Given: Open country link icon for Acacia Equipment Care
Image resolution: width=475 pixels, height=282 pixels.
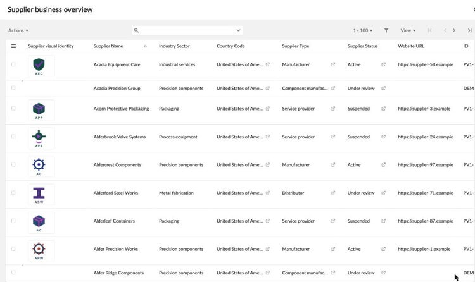Looking at the screenshot, I should tap(267, 64).
